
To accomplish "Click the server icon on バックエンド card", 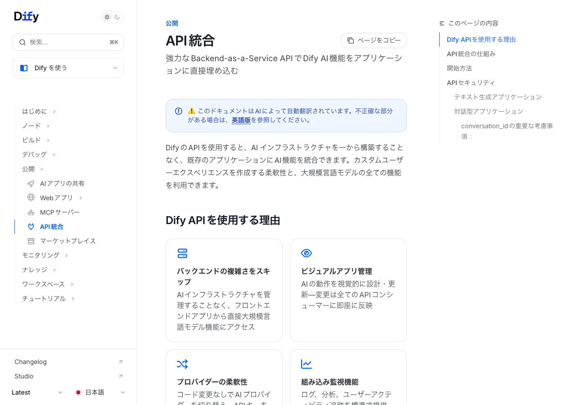I will 182,253.
